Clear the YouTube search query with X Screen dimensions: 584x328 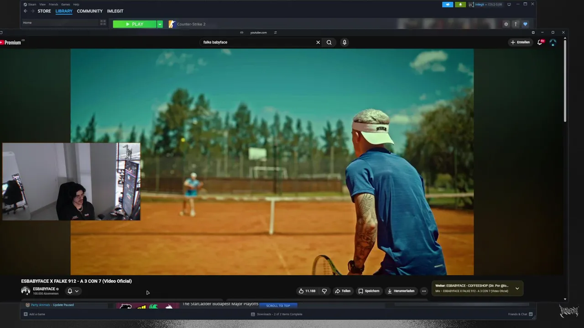coord(318,42)
